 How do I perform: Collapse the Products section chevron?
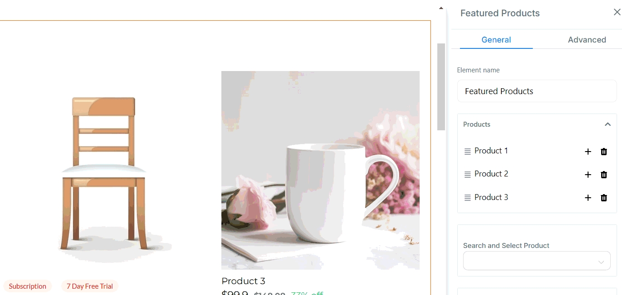[x=608, y=124]
